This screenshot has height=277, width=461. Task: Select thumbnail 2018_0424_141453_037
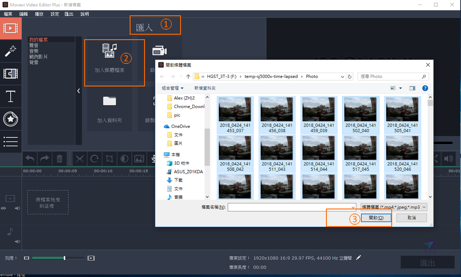tap(235, 115)
